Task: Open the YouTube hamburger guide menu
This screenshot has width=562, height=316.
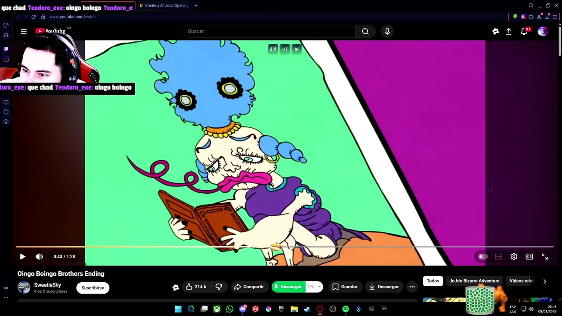Action: click(24, 31)
